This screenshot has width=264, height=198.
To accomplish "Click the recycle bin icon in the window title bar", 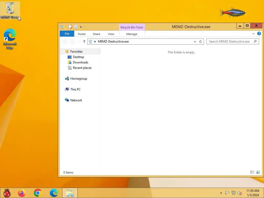I will 62,27.
